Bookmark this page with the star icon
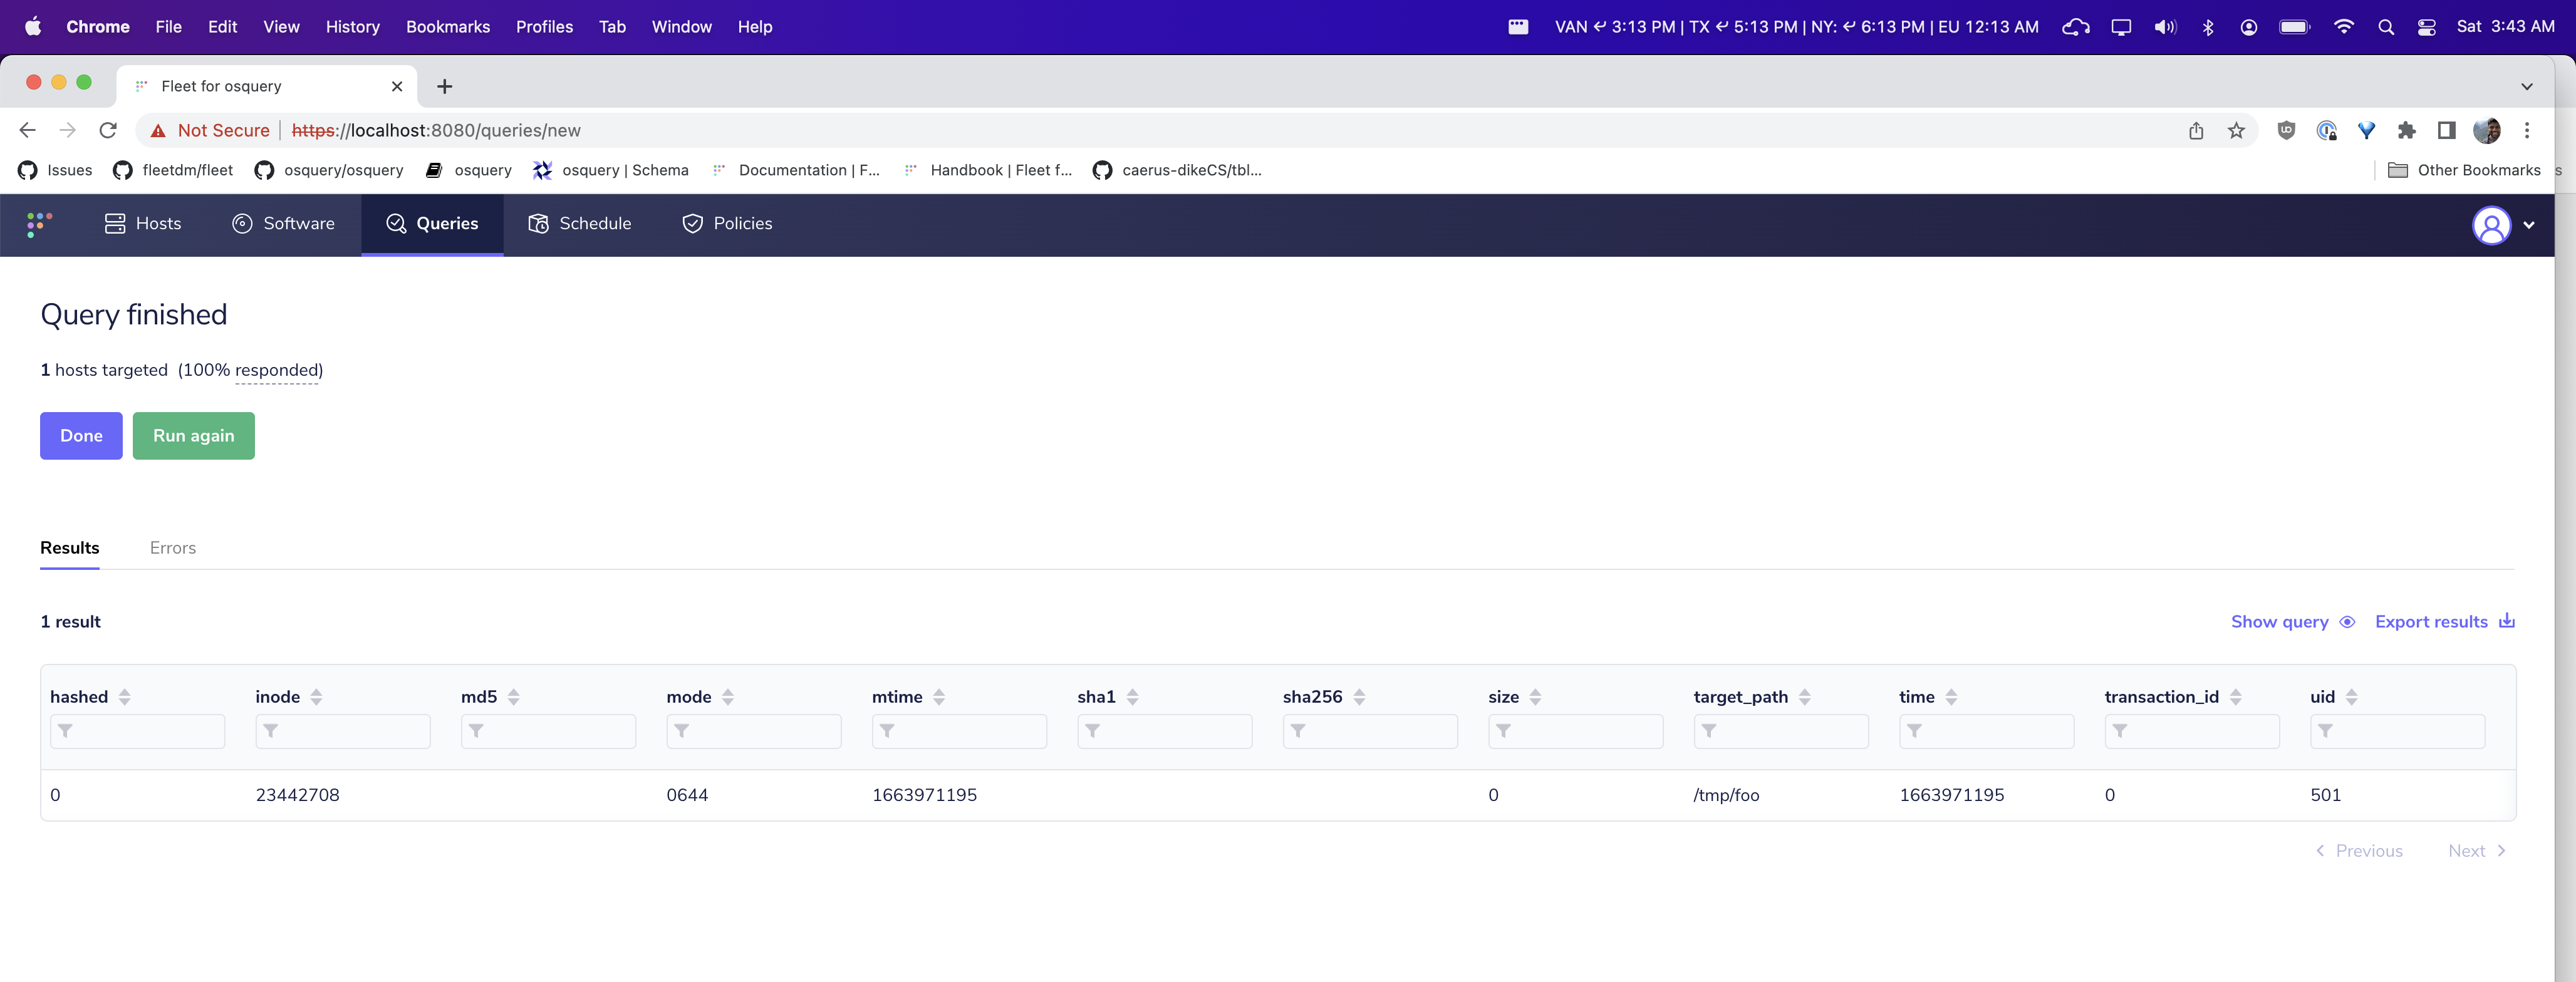This screenshot has height=982, width=2576. [x=2236, y=131]
